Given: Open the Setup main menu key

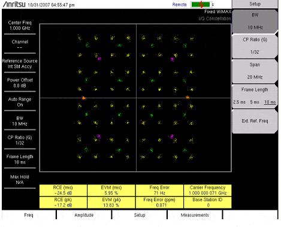Looking at the screenshot, I should click(x=140, y=215).
